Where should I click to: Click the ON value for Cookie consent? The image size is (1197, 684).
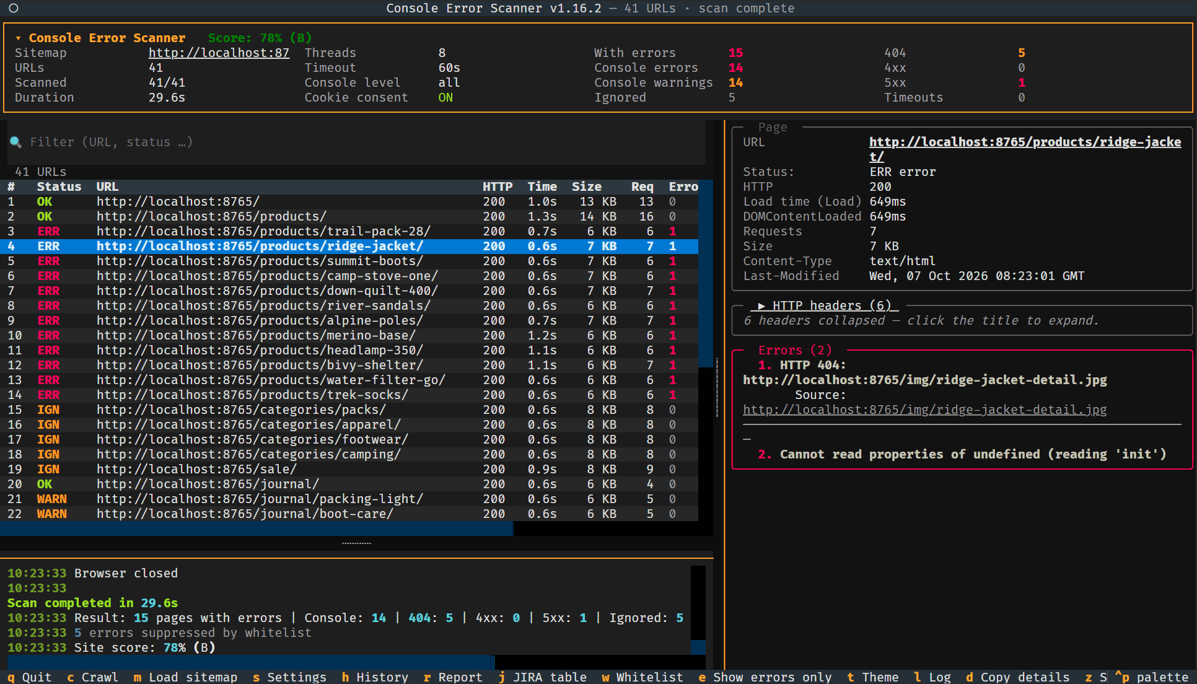(445, 97)
